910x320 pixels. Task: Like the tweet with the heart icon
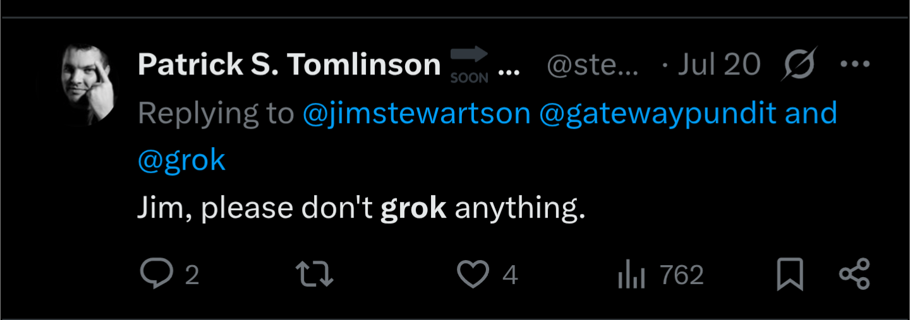473,275
